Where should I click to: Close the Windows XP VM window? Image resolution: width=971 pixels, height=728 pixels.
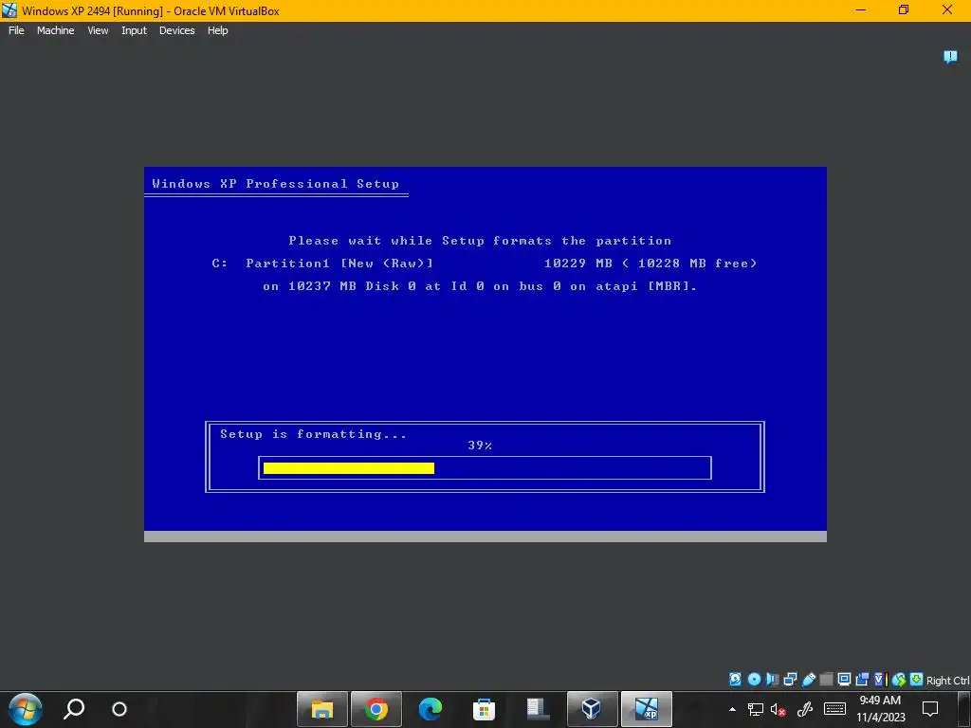(947, 10)
